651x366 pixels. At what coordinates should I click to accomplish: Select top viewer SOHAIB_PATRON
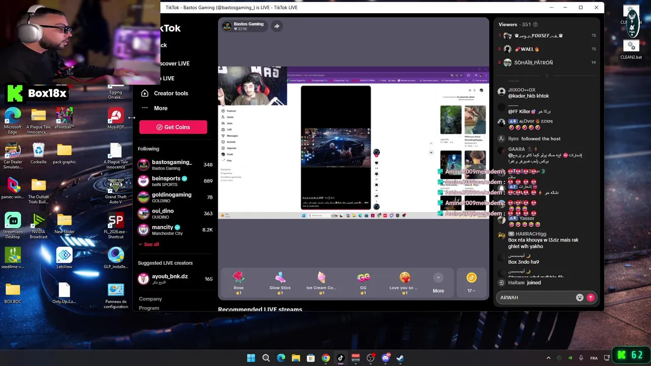(547, 63)
